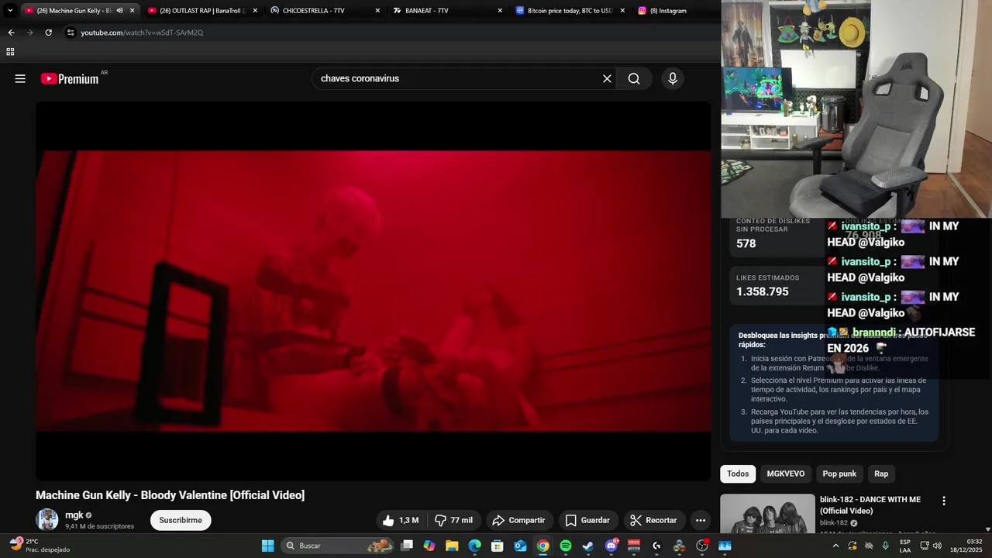Open Microsoft Store in the taskbar
Screen dimensions: 992x558
pos(498,546)
